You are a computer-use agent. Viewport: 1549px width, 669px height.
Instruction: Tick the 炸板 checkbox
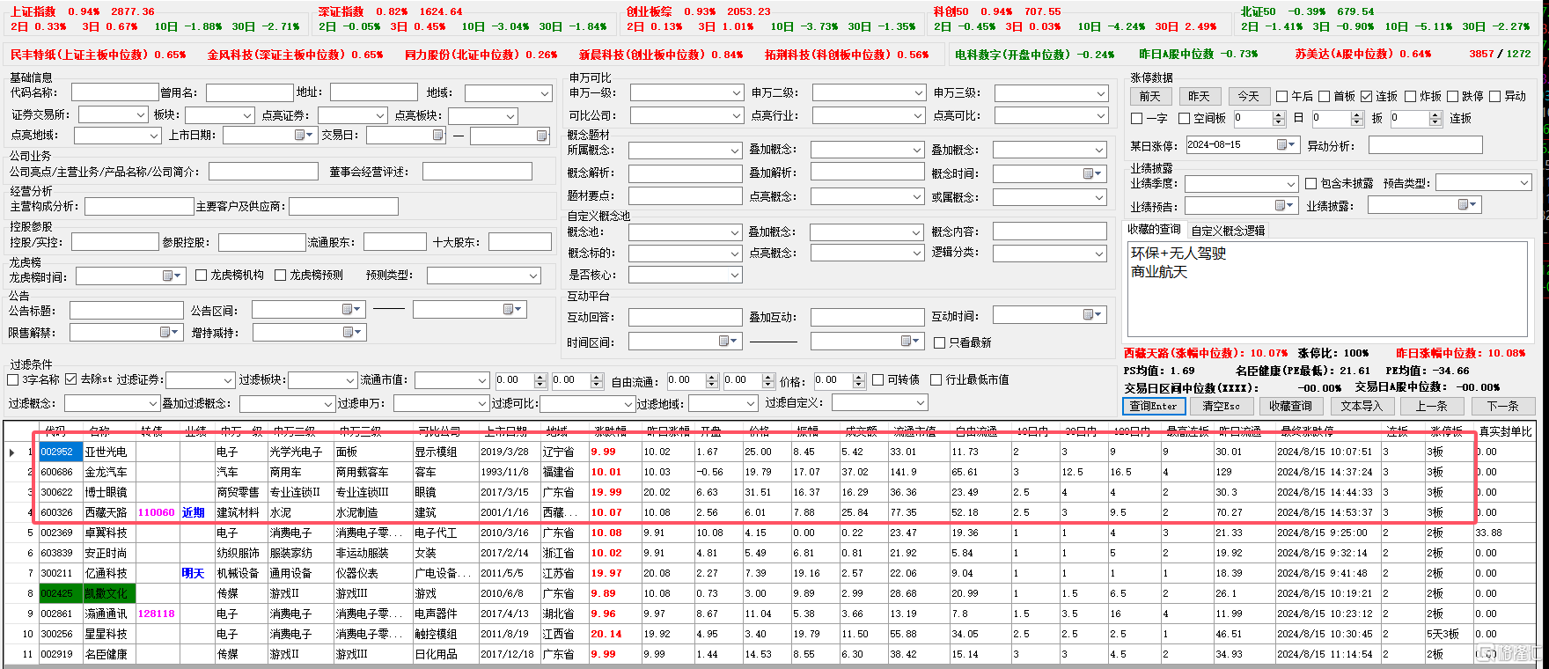point(1410,97)
